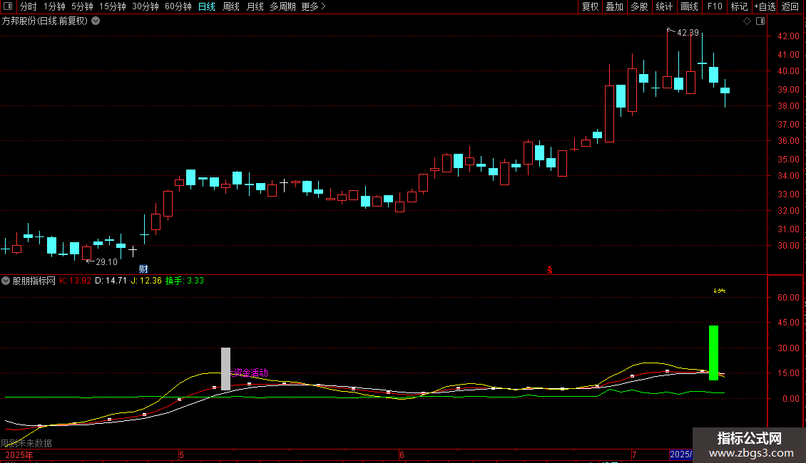
Task: Select the 5分钟 period
Action: 82,6
